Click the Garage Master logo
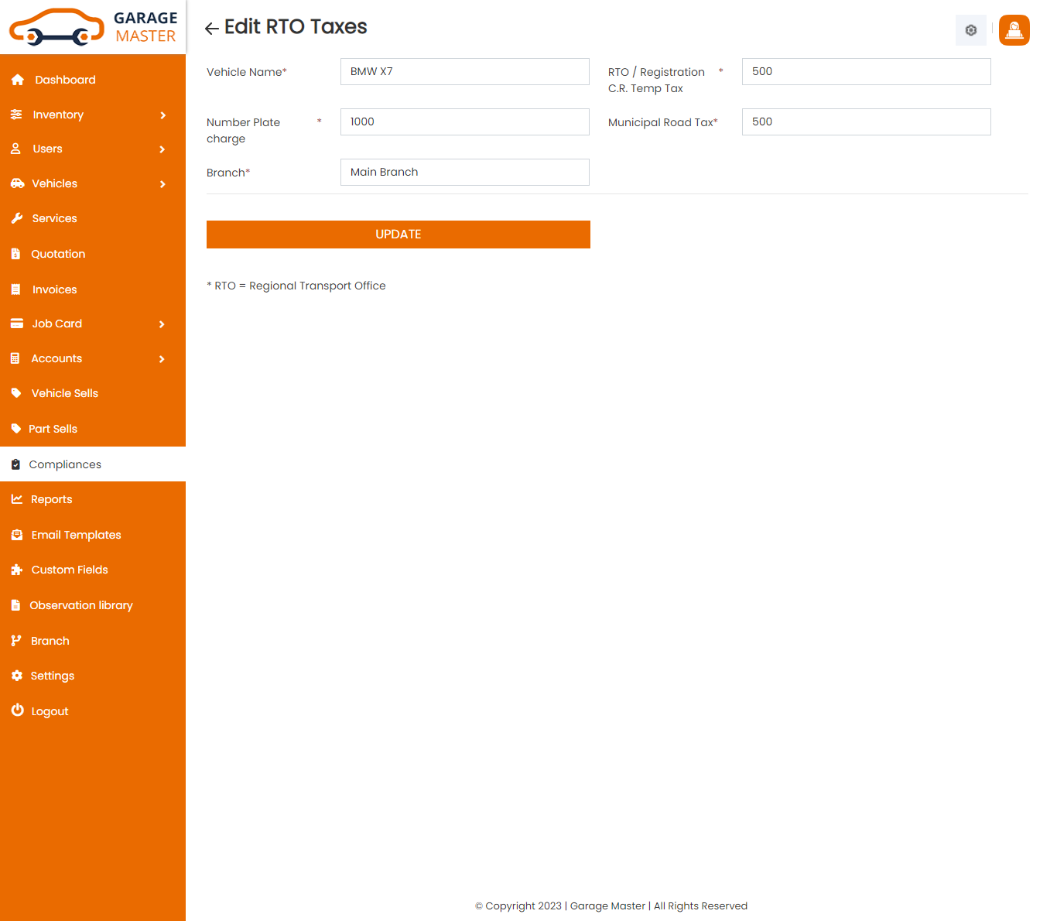The width and height of the screenshot is (1057, 921). pos(93,27)
